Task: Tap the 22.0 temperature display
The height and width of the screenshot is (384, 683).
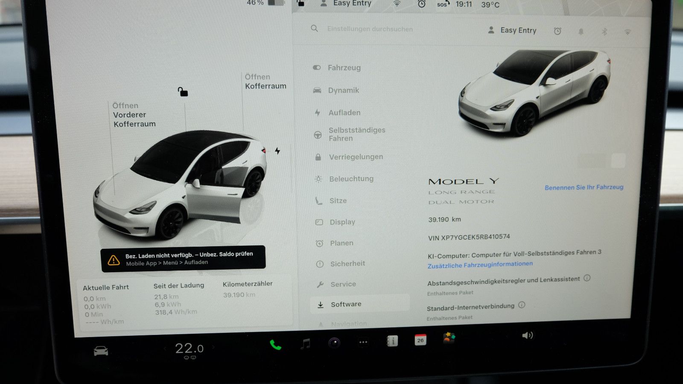Action: (x=190, y=349)
